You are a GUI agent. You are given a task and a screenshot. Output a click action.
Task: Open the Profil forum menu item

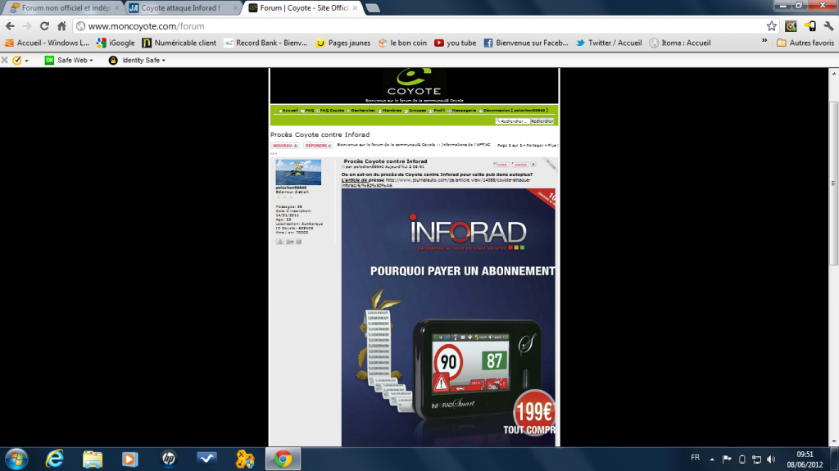[438, 111]
